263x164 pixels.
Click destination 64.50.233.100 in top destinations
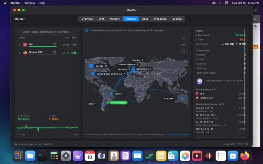point(220,124)
